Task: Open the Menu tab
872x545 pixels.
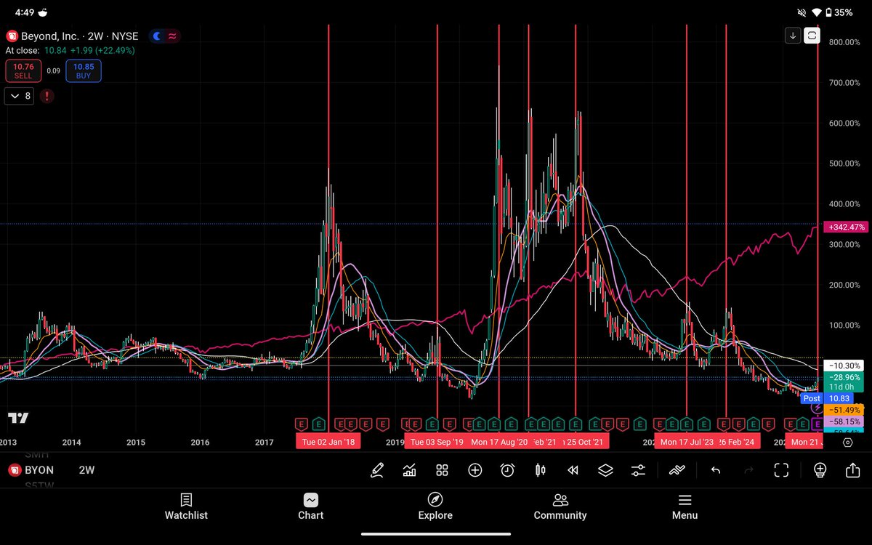Action: click(x=685, y=507)
